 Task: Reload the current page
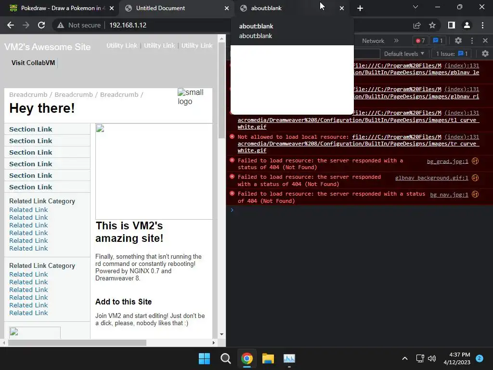(41, 25)
